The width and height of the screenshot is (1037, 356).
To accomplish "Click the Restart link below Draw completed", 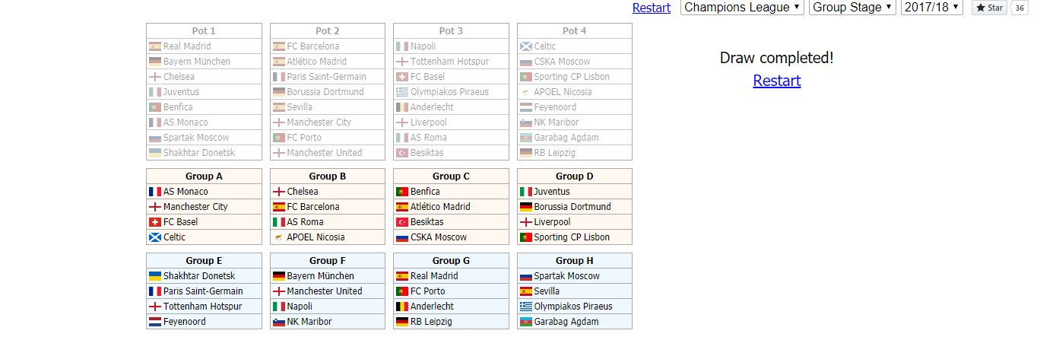I will [777, 81].
